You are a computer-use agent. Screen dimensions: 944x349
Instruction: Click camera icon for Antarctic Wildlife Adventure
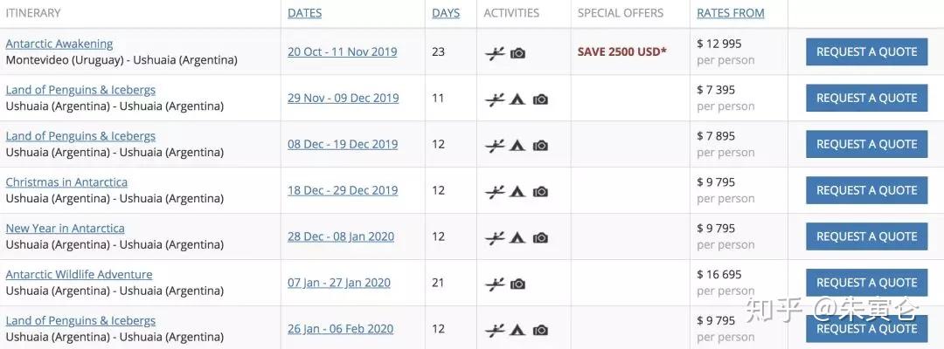[x=517, y=284]
